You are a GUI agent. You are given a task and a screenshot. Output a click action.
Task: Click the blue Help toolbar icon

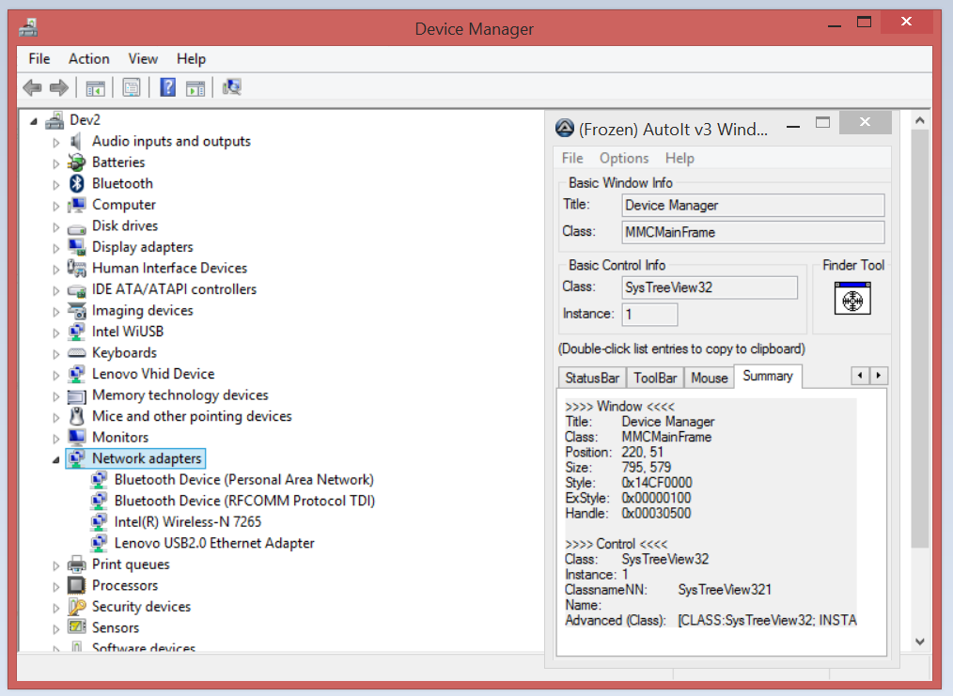(x=167, y=87)
